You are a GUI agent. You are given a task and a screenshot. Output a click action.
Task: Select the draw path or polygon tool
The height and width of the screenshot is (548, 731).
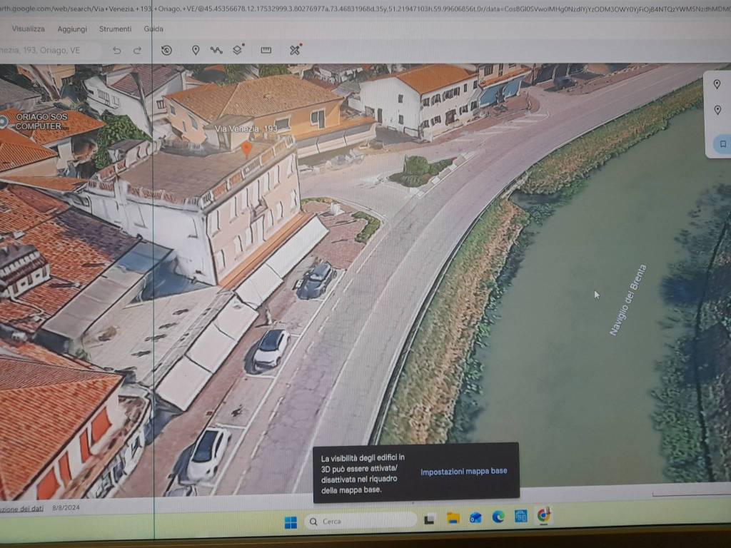click(216, 50)
